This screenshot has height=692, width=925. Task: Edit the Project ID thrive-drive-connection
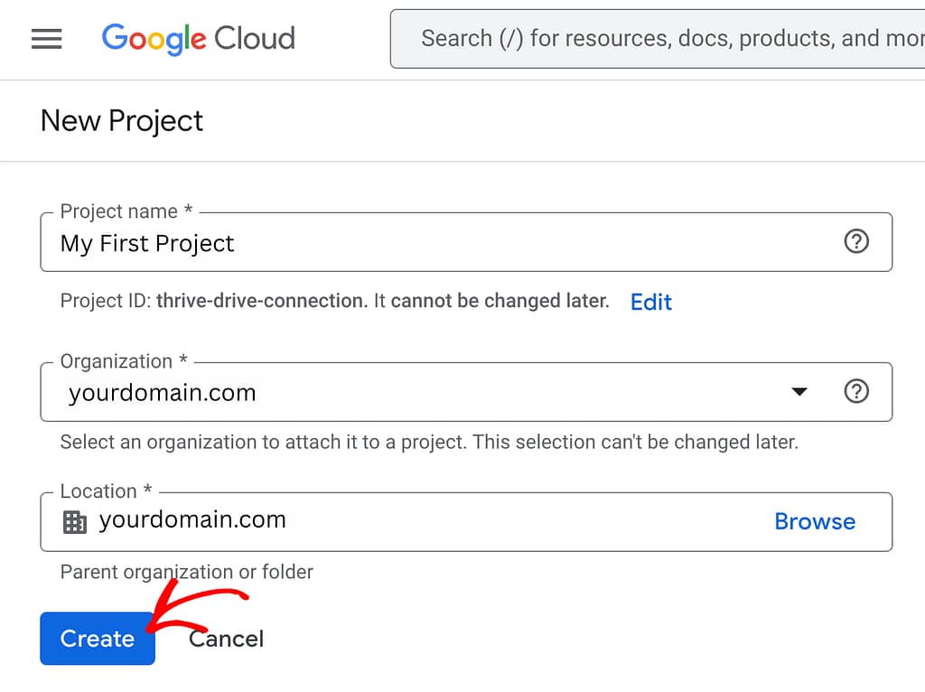[650, 302]
